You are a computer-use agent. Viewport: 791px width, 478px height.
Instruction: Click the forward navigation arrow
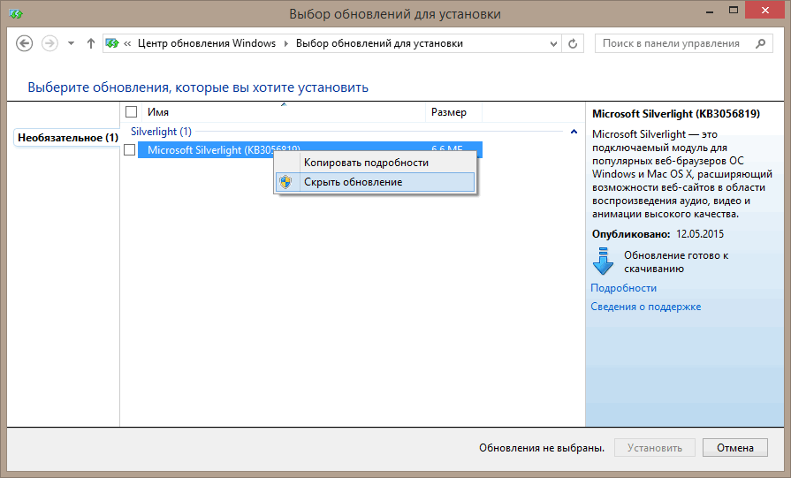click(x=50, y=43)
